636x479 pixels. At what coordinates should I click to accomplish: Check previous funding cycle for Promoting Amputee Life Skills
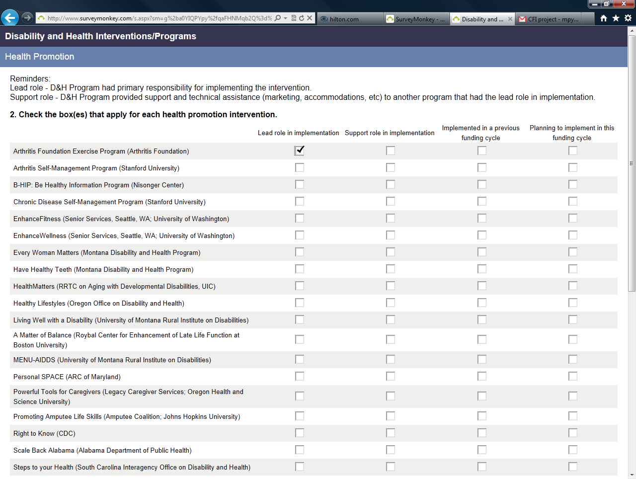tap(482, 416)
